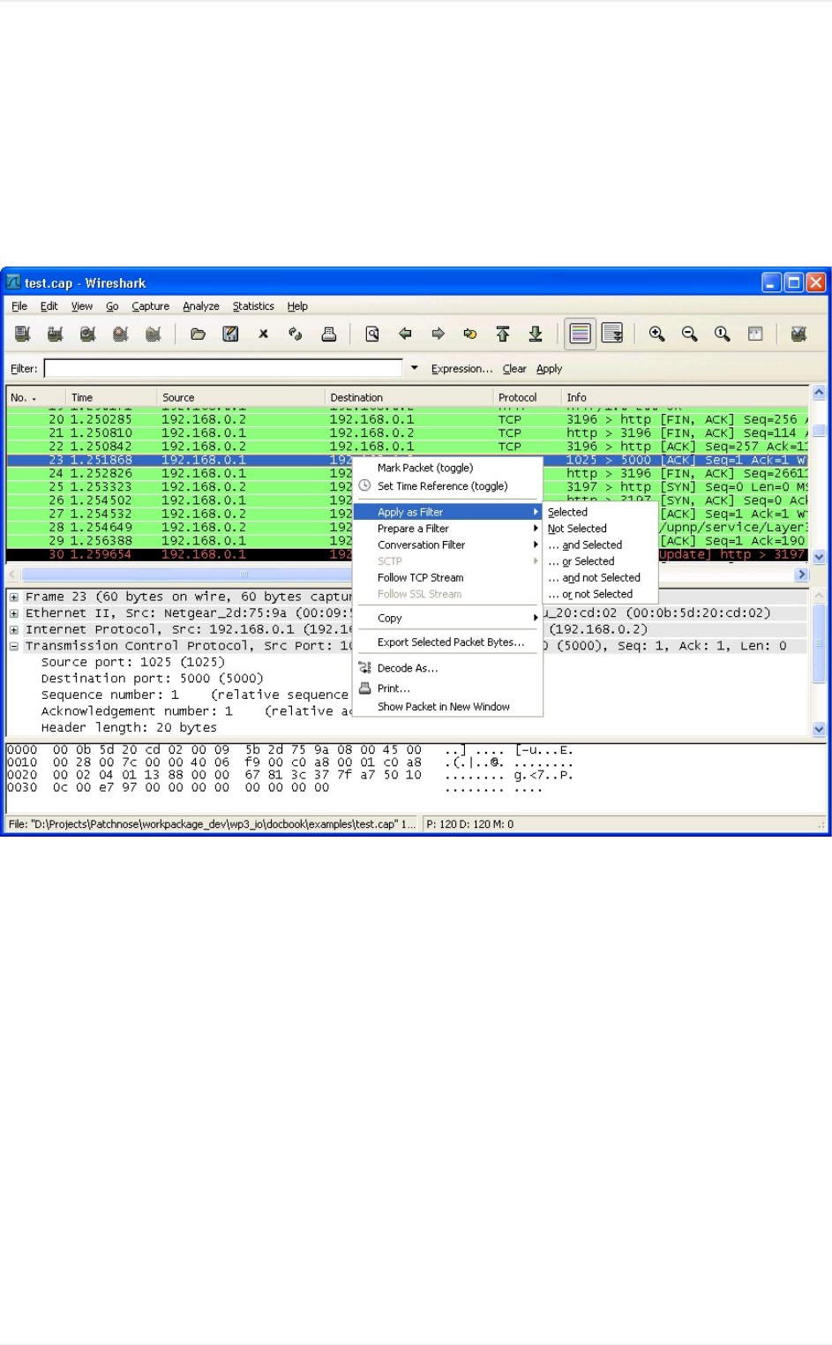Click inside the Filter text field

[x=223, y=368]
